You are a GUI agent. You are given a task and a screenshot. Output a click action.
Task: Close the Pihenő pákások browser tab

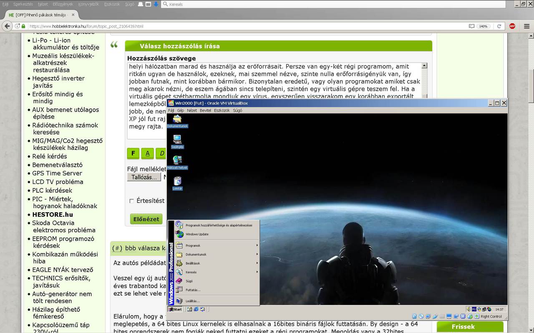click(x=73, y=15)
